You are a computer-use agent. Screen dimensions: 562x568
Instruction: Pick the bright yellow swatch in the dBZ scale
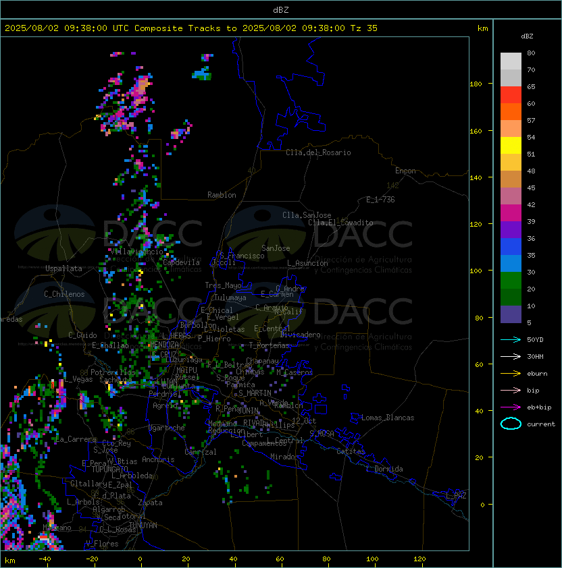click(x=511, y=145)
